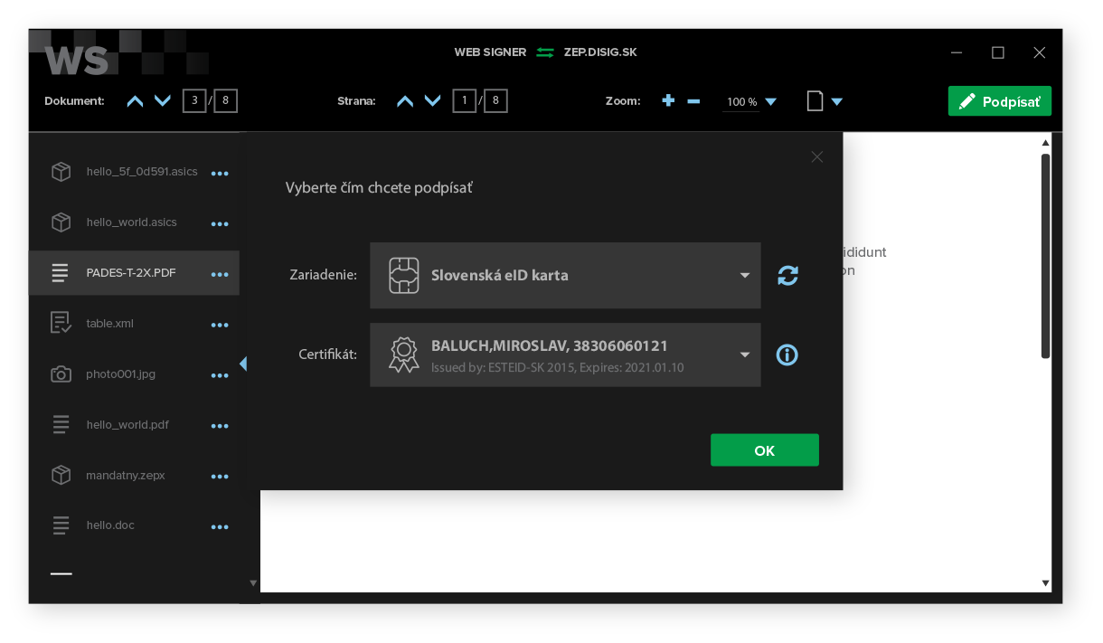1103x643 pixels.
Task: Open options menu for PADES-T-2X.PDF
Action: (220, 275)
